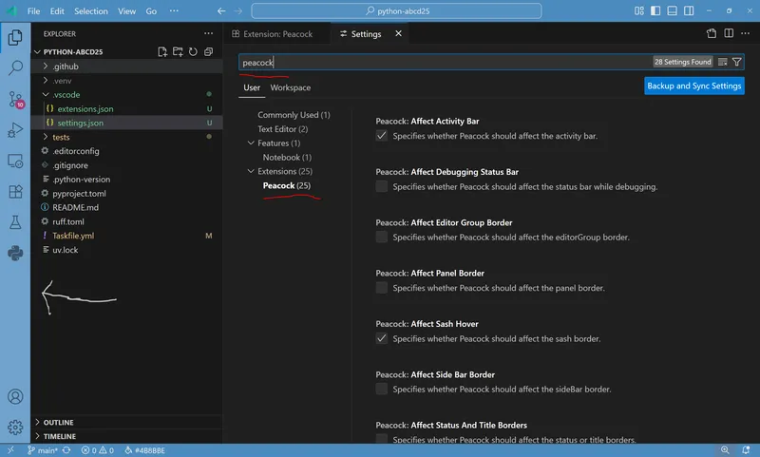Enable Affect Panel Border setting

[x=382, y=288]
